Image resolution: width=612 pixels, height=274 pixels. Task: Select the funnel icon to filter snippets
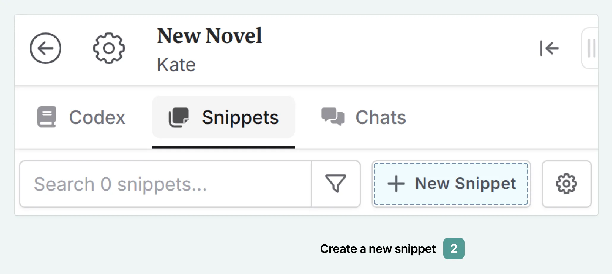click(336, 183)
